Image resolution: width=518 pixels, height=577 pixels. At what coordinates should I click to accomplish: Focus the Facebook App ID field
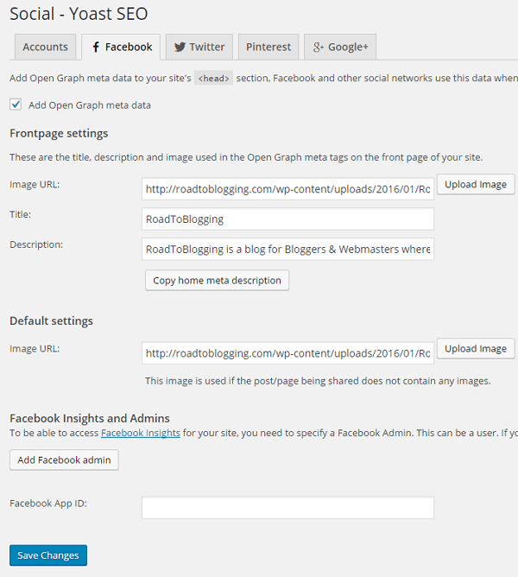pyautogui.click(x=287, y=508)
